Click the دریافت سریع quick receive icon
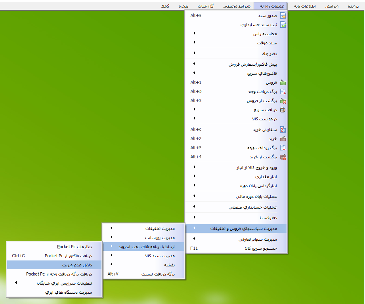Viewport: 365px width, 304px height. tap(283, 110)
